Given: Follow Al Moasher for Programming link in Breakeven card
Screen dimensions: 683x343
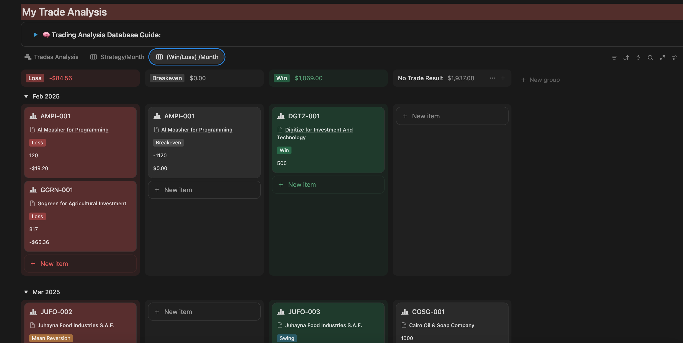Looking at the screenshot, I should (197, 130).
